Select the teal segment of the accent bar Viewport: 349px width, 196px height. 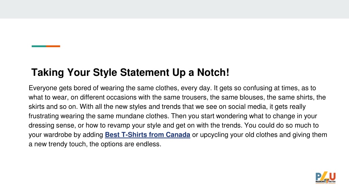39,46
